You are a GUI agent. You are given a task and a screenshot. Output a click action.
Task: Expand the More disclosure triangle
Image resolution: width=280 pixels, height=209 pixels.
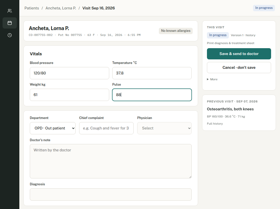[212, 79]
